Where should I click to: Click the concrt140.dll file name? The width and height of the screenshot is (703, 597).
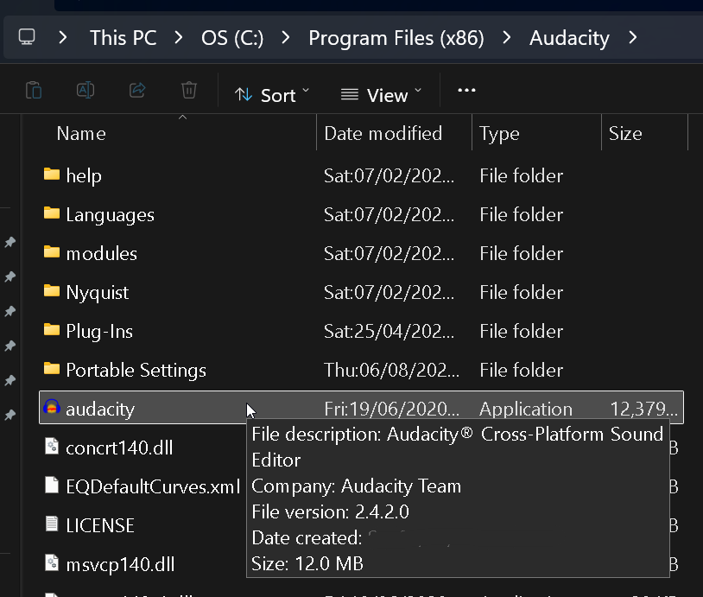coord(119,448)
